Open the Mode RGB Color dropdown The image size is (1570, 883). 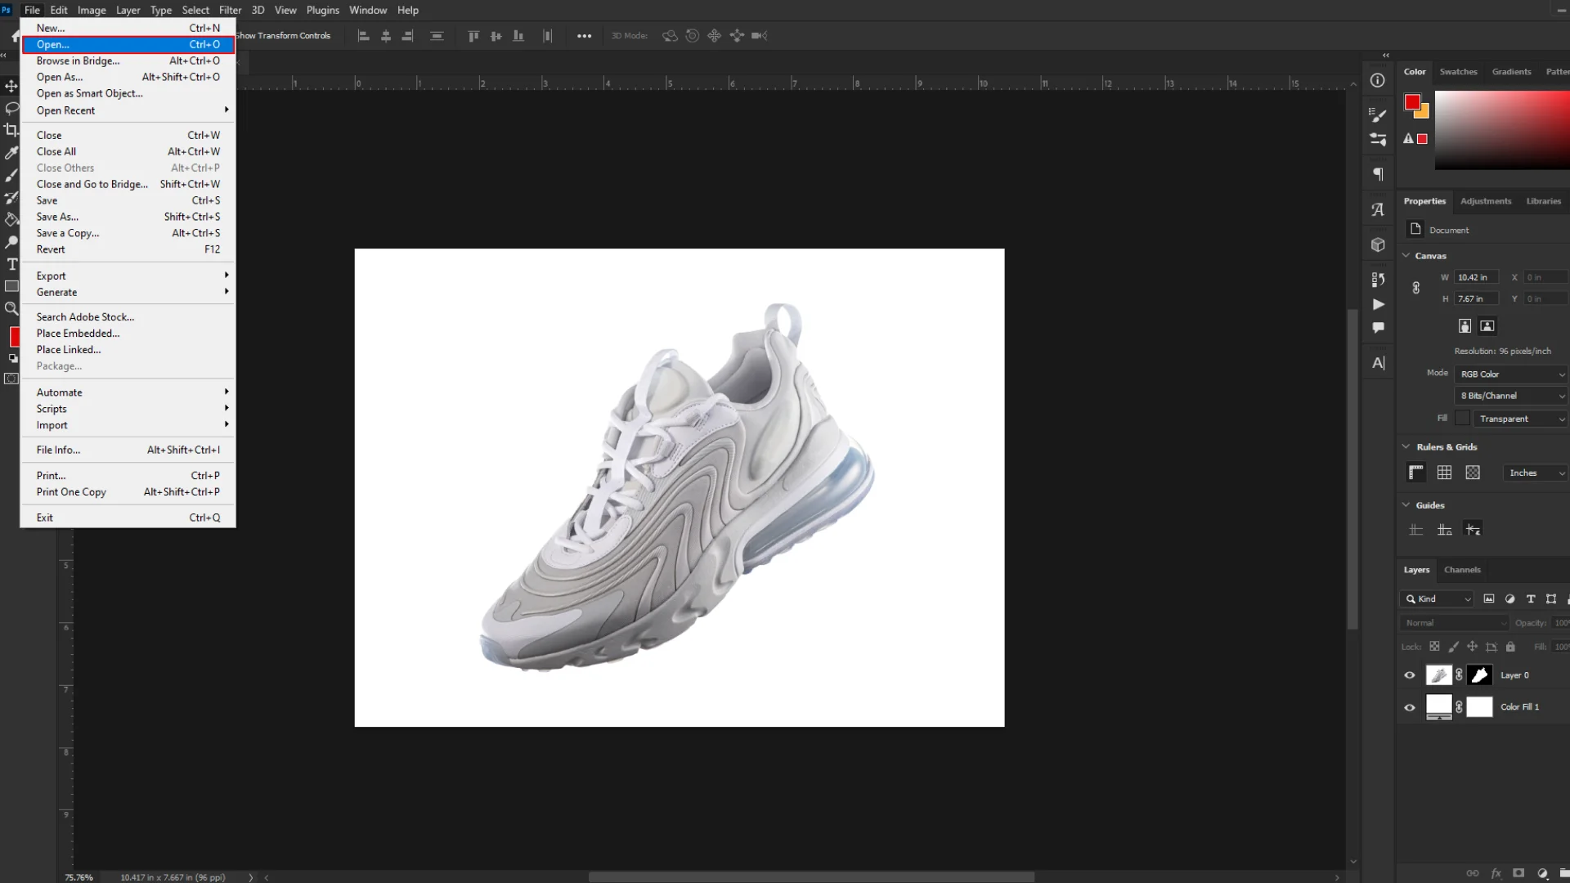[1511, 374]
